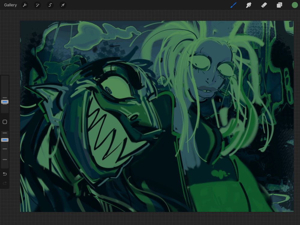Select the Brush tool
Image resolution: width=300 pixels, height=225 pixels.
point(233,5)
